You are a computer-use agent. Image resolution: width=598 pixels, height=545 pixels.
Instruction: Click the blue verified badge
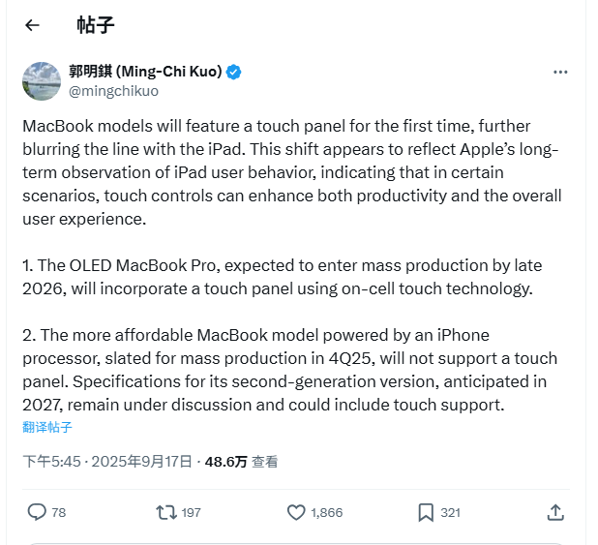tap(233, 72)
